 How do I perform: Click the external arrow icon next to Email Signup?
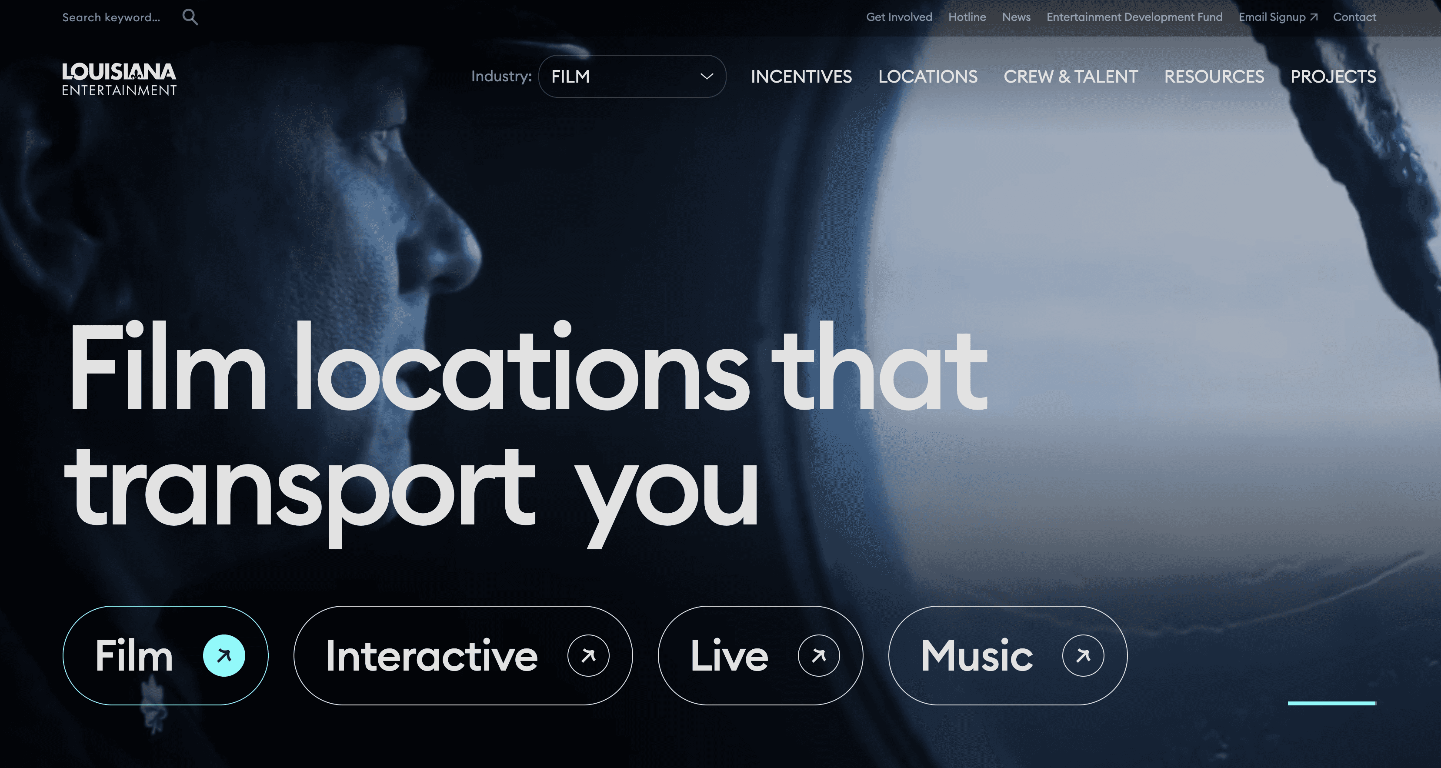point(1314,17)
